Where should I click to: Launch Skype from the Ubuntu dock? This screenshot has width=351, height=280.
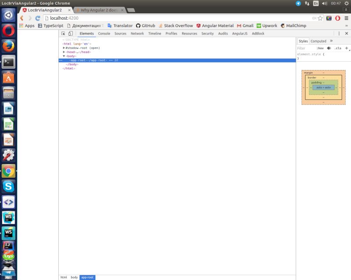8,186
